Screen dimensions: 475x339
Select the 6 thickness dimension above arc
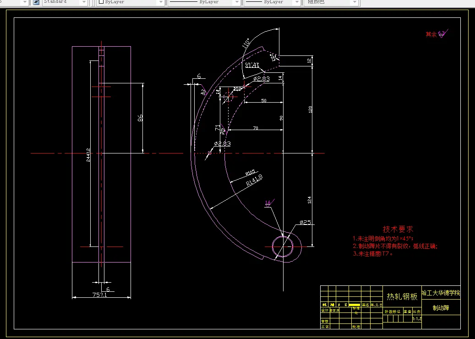(x=199, y=76)
